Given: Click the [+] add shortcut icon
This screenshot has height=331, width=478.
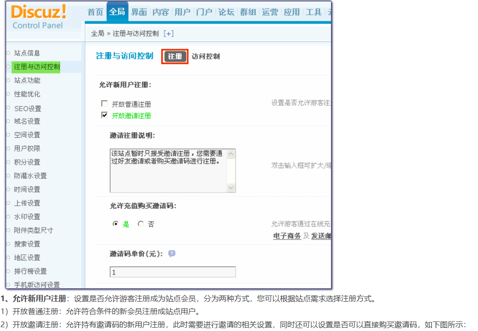Looking at the screenshot, I should click(168, 34).
